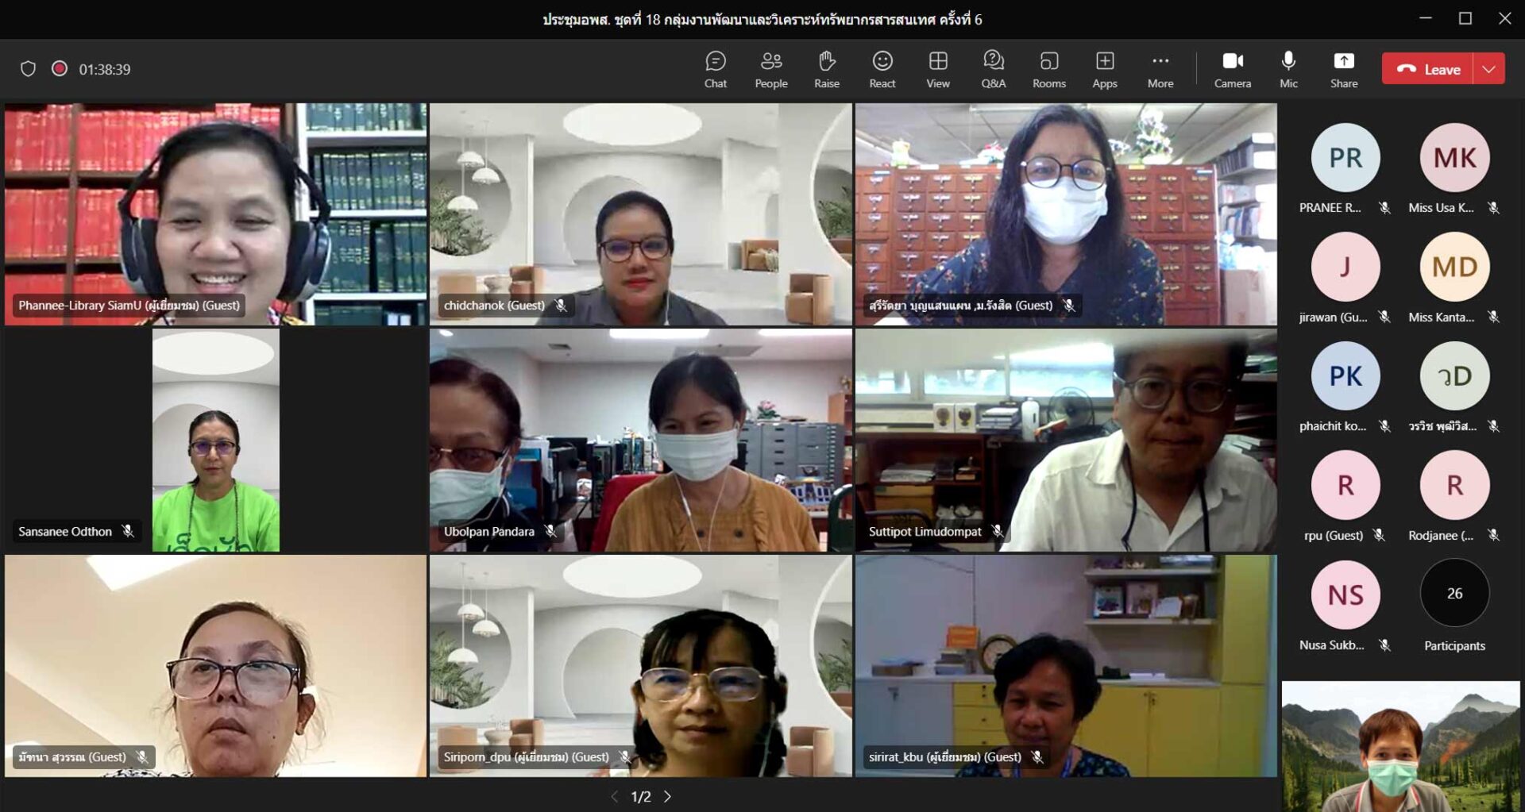Open the Apps menu
1525x812 pixels.
tap(1104, 69)
